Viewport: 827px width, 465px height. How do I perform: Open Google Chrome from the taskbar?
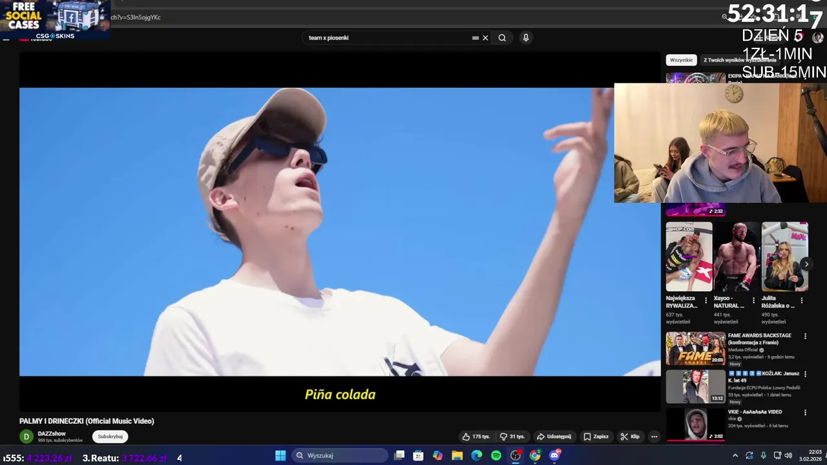pos(535,455)
